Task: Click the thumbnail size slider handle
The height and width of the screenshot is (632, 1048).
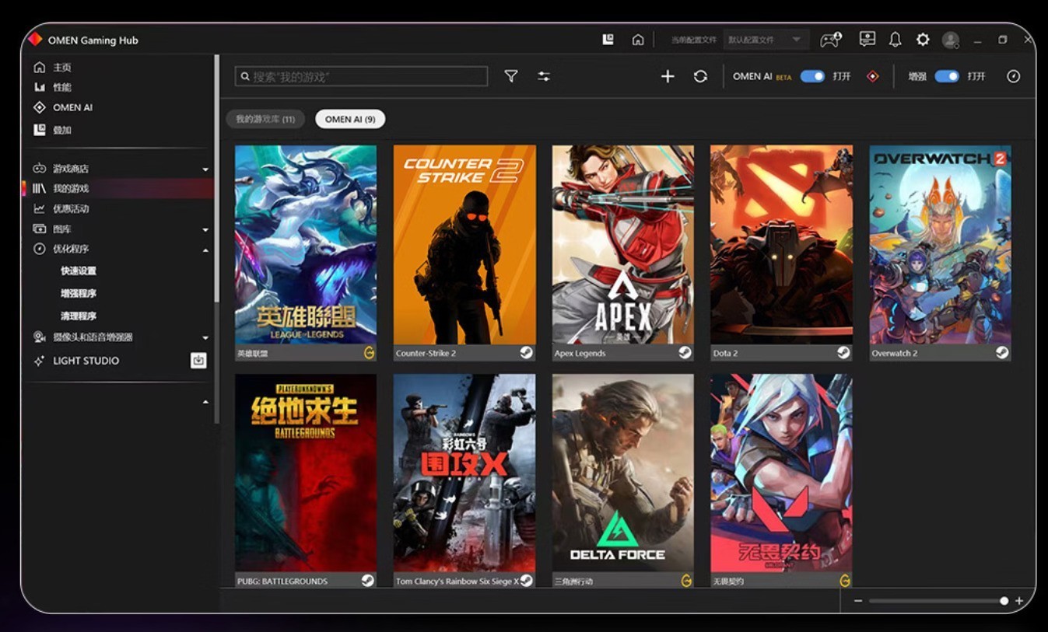Action: 1004,601
